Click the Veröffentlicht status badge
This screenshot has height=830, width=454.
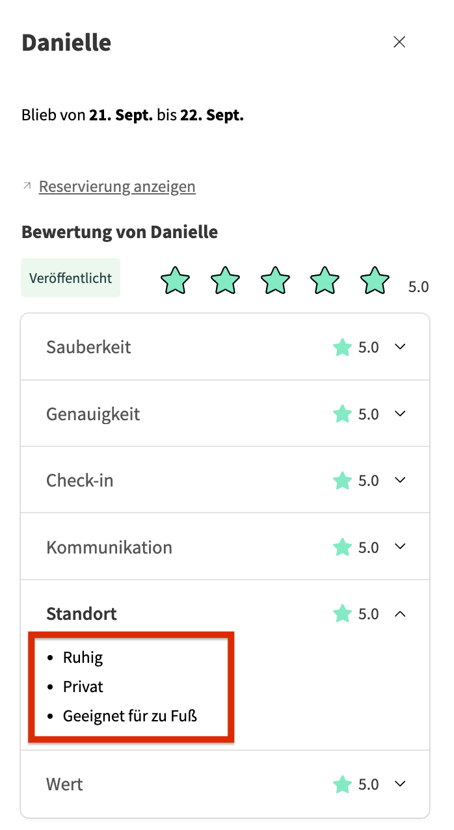70,278
